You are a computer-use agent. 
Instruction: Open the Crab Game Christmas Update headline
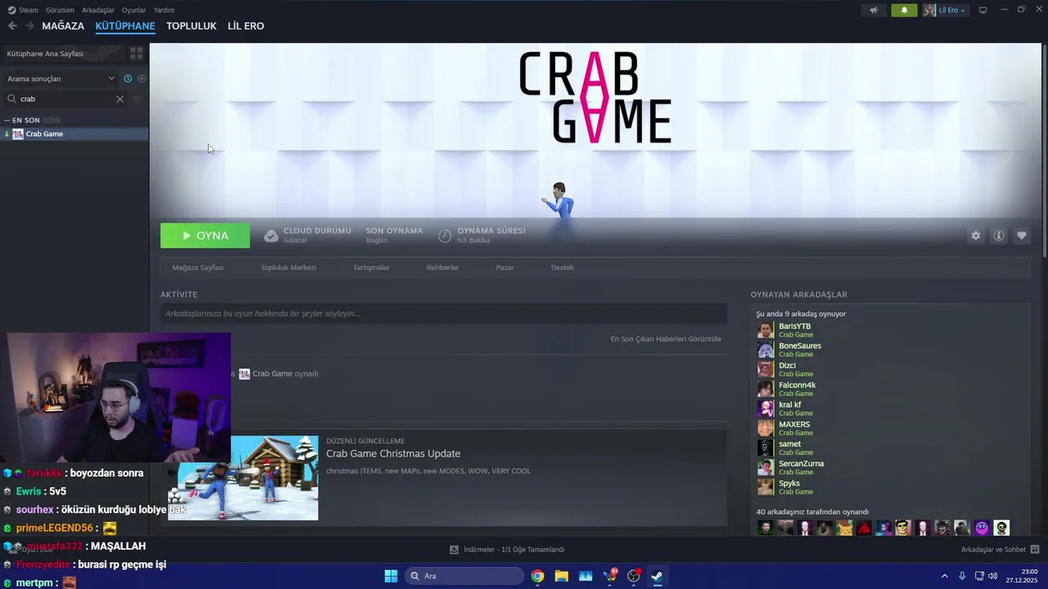[393, 454]
